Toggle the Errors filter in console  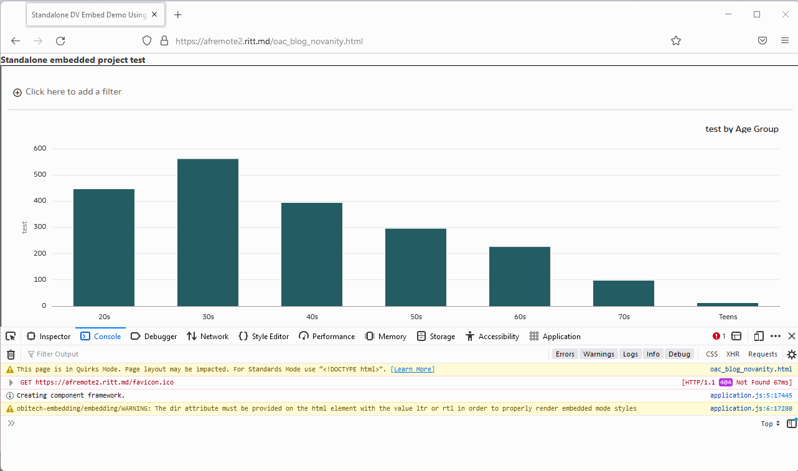(565, 354)
